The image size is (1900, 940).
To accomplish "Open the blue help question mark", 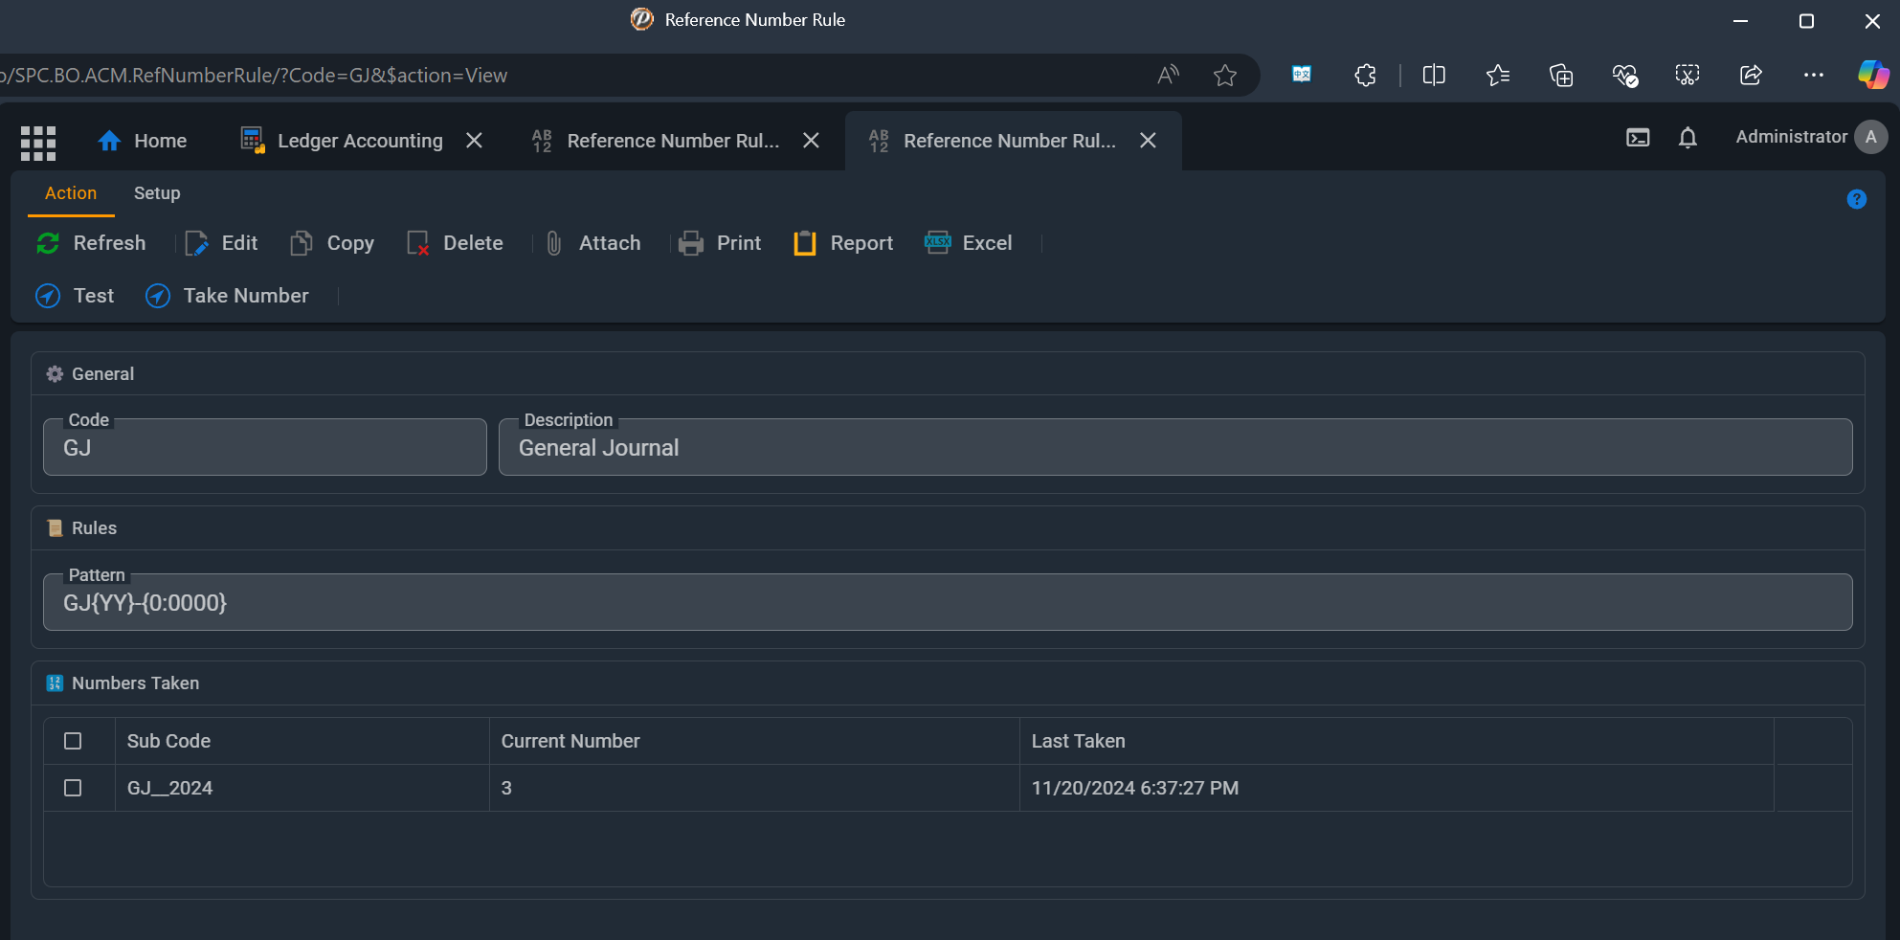I will [x=1856, y=199].
